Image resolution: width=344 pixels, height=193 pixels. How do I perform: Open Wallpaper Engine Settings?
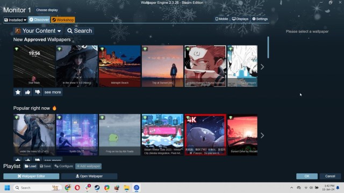(260, 19)
